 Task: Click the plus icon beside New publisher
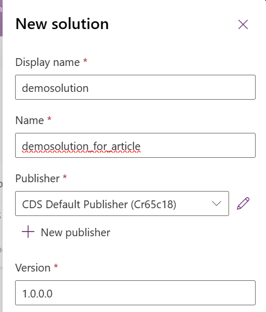pos(28,232)
